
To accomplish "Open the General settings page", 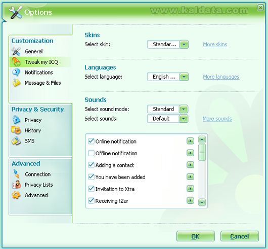I will click(34, 51).
